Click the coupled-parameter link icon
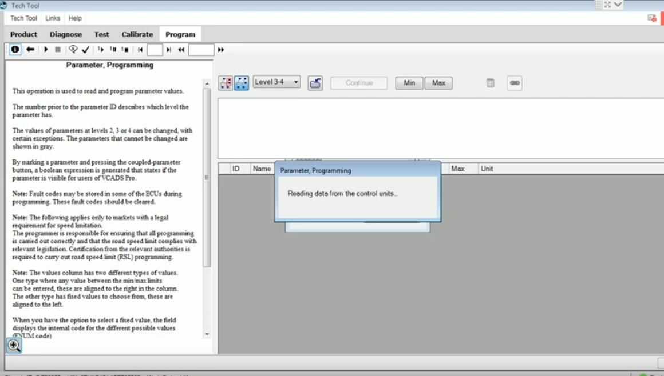This screenshot has width=664, height=376. [515, 83]
